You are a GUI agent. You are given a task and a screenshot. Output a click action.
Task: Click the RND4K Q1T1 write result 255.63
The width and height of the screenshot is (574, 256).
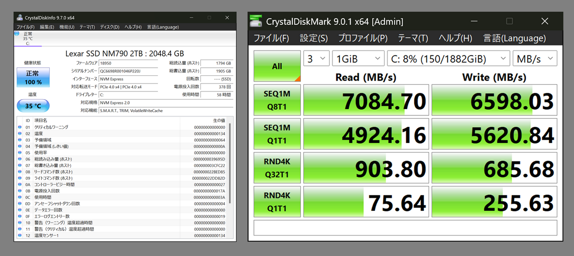point(495,202)
